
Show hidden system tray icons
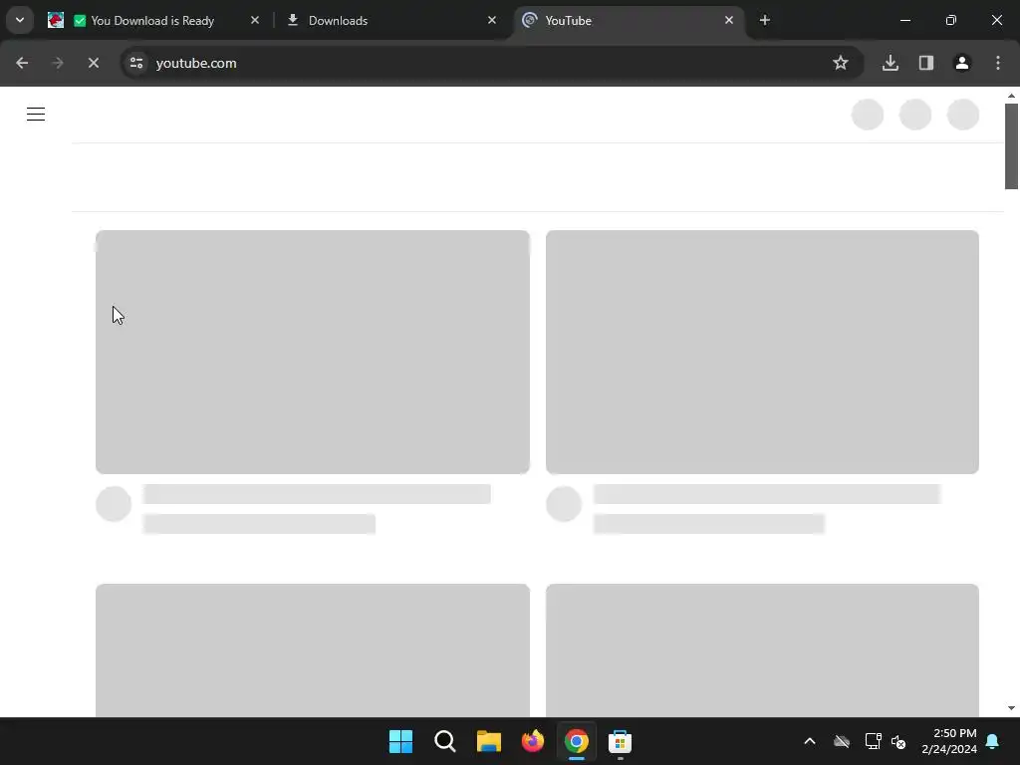coord(810,741)
